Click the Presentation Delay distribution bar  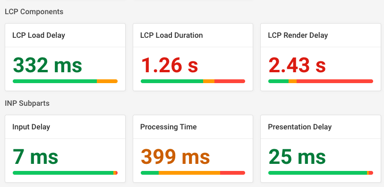(321, 173)
